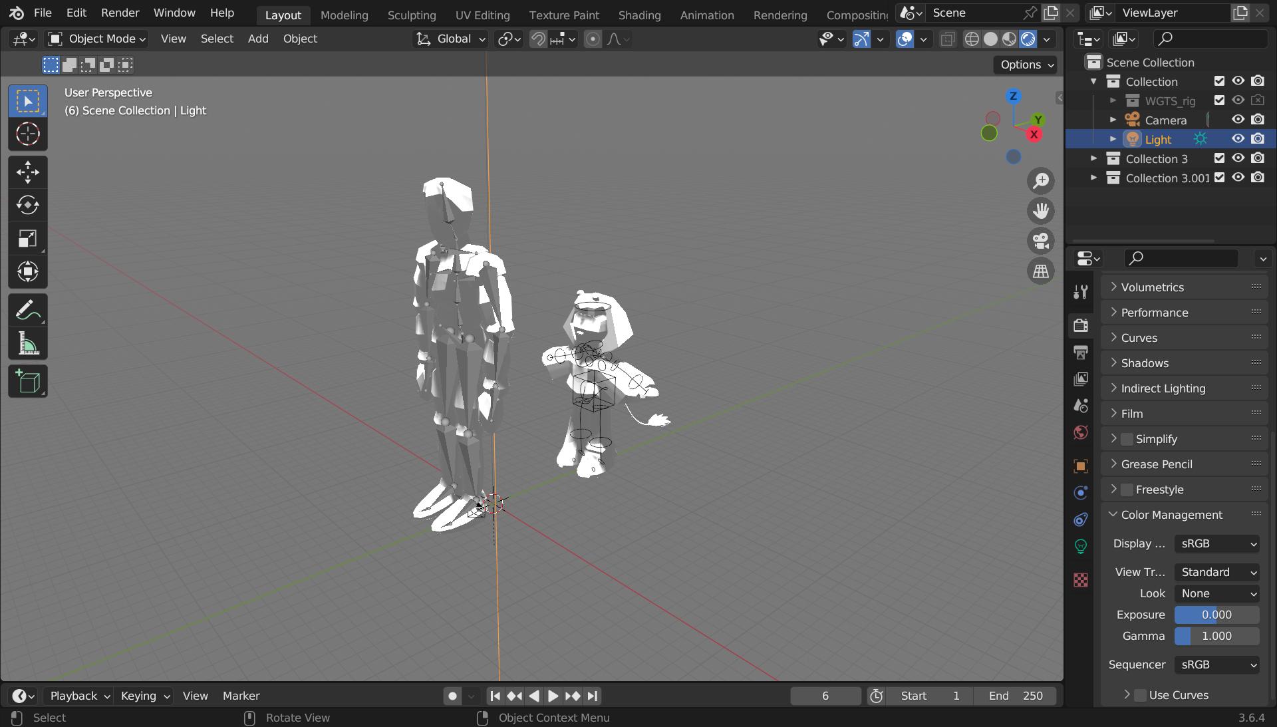Activate the Move tool
The image size is (1277, 727).
[28, 172]
